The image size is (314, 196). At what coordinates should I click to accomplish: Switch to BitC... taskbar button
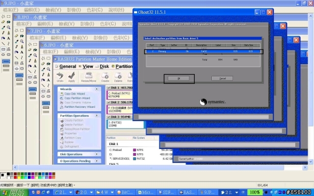pyautogui.click(x=125, y=193)
